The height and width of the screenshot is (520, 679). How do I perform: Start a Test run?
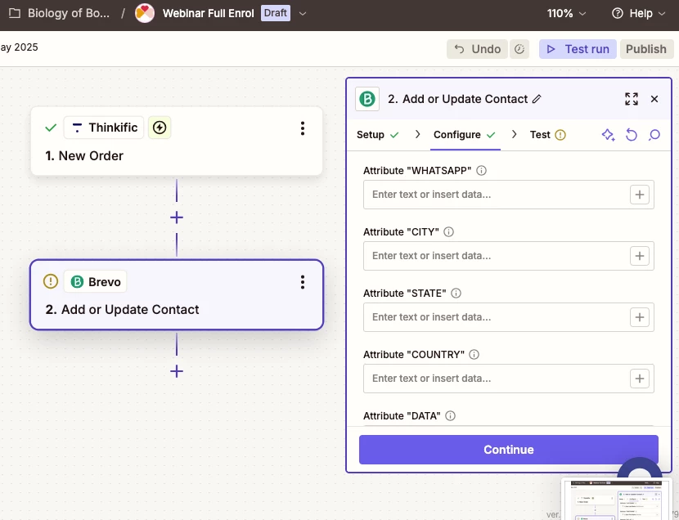tap(578, 49)
